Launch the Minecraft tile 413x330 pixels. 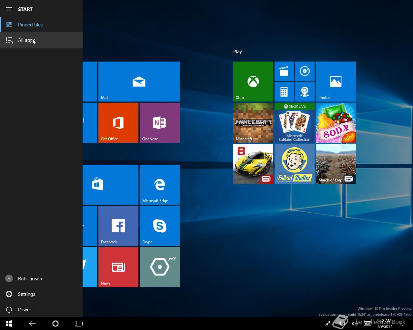[253, 123]
